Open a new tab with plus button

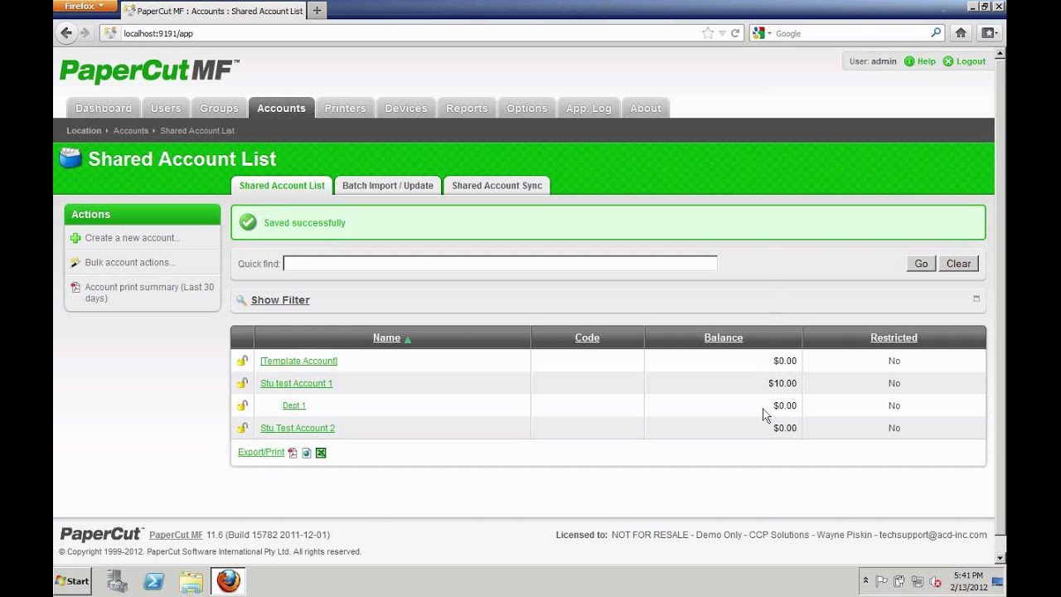click(317, 11)
